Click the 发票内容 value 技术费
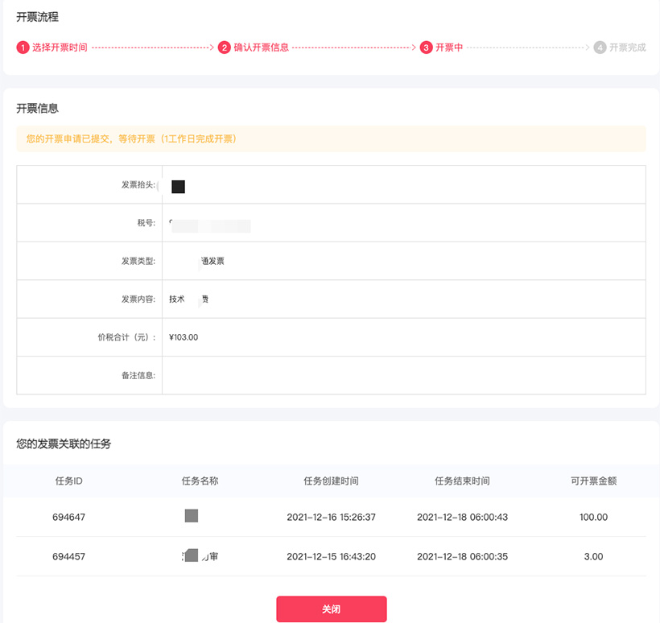 point(186,299)
